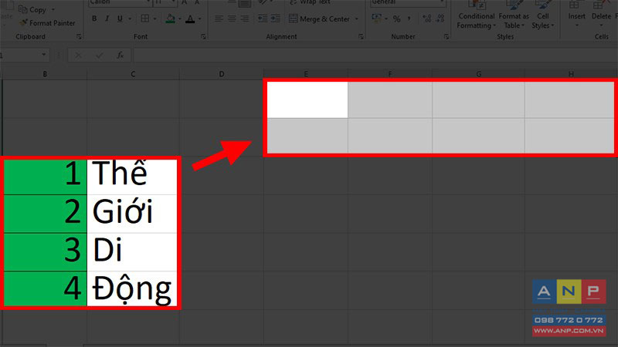Activate the Format Painter tool
The height and width of the screenshot is (347, 618).
click(x=47, y=23)
